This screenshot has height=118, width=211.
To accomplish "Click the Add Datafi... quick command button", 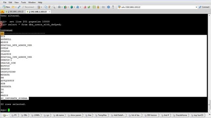I will click(x=118, y=115).
